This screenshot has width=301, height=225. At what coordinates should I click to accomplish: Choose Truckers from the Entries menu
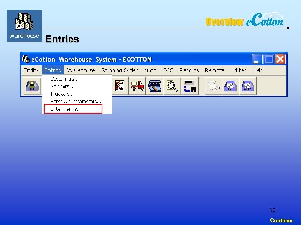pyautogui.click(x=77, y=94)
